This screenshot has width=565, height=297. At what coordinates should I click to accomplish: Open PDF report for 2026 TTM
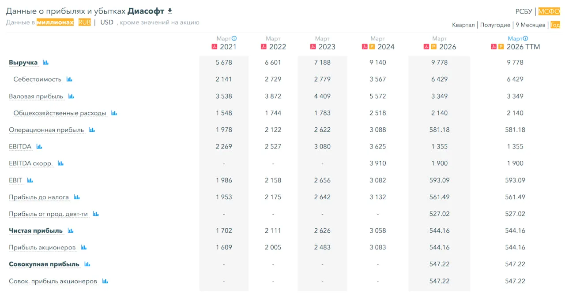pos(494,47)
